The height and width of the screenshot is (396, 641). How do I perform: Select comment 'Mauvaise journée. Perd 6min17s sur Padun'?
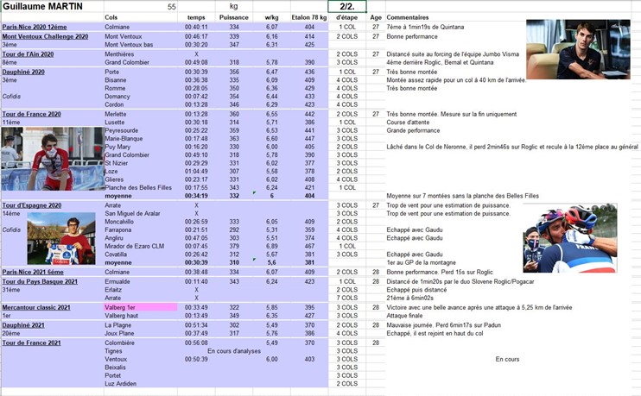click(x=443, y=325)
